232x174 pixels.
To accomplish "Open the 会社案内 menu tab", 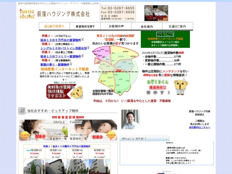I will pos(147,26).
